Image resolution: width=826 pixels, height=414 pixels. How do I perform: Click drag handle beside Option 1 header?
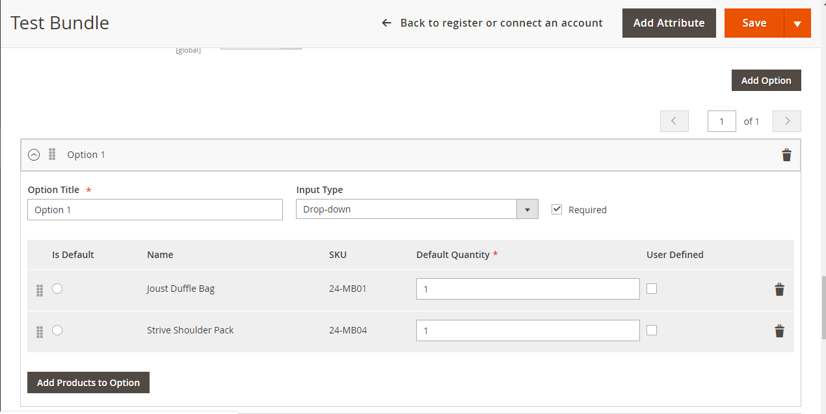(x=52, y=155)
